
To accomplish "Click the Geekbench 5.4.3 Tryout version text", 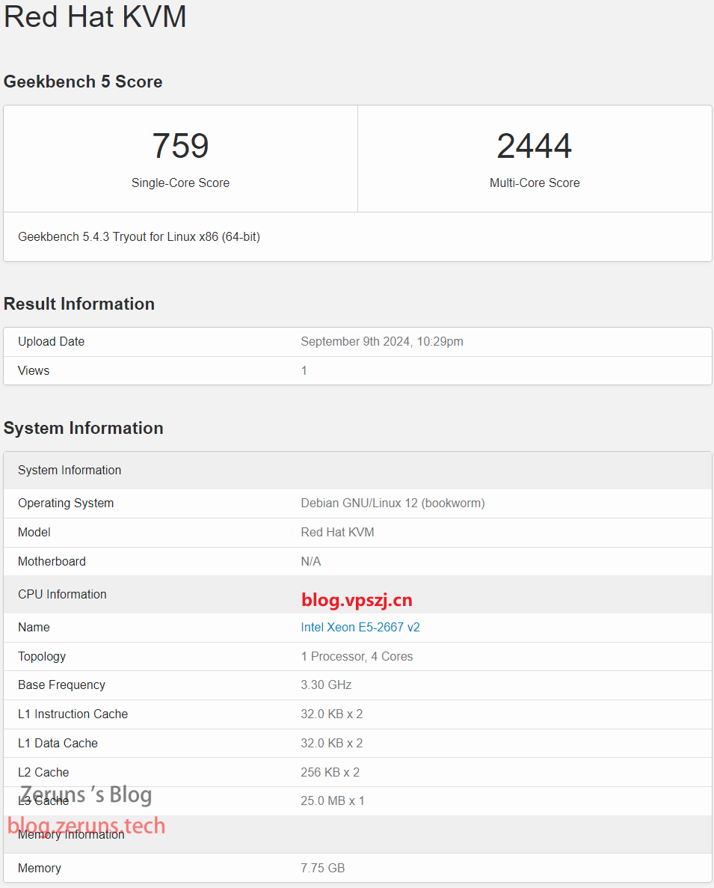I will pos(139,236).
